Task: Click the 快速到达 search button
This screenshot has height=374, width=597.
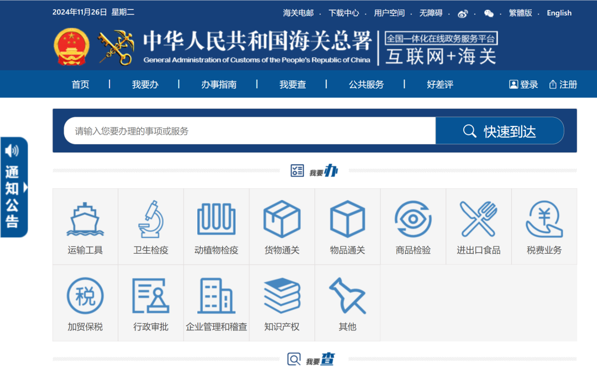Action: [500, 131]
